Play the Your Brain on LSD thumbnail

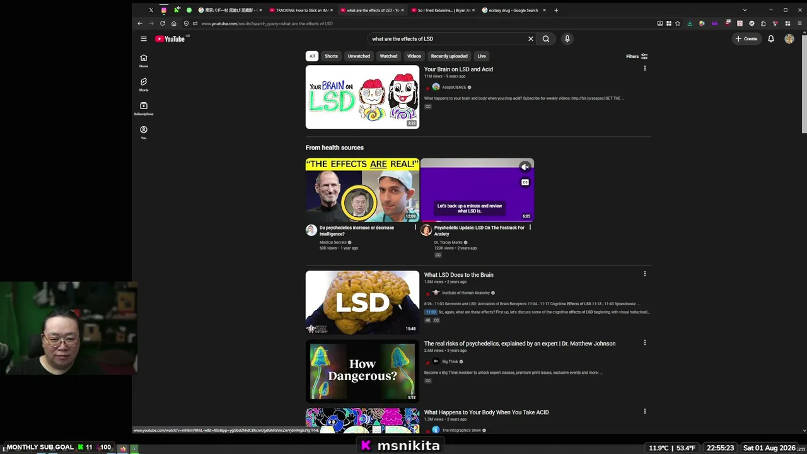point(363,97)
